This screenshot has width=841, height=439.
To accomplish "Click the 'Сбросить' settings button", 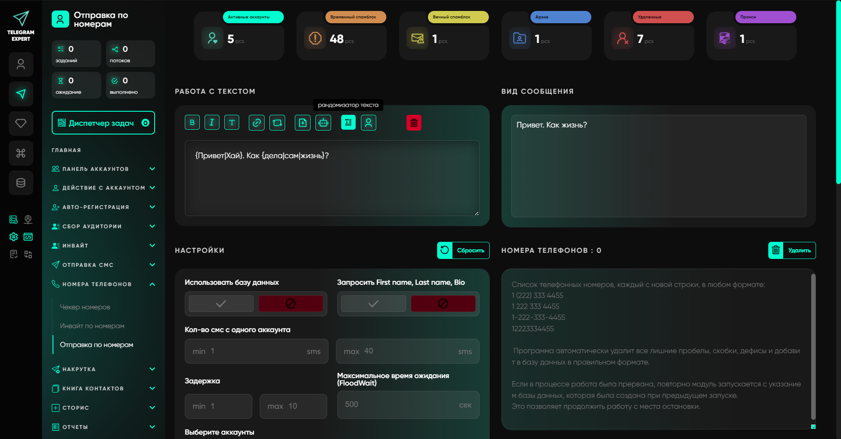I will tap(463, 251).
